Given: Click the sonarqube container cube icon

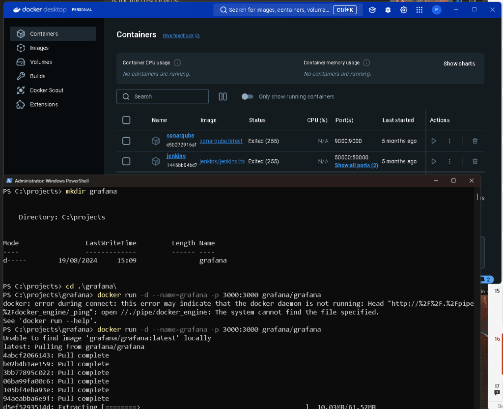Looking at the screenshot, I should pos(156,141).
